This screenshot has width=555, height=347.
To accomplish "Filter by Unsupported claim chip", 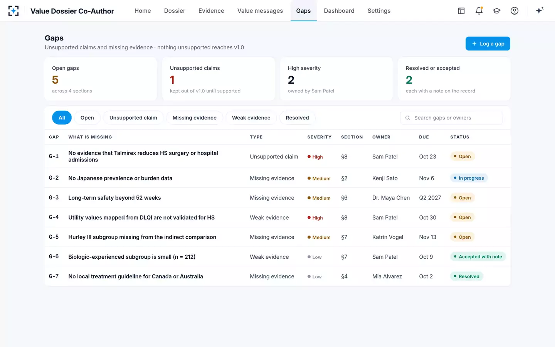I will [133, 118].
